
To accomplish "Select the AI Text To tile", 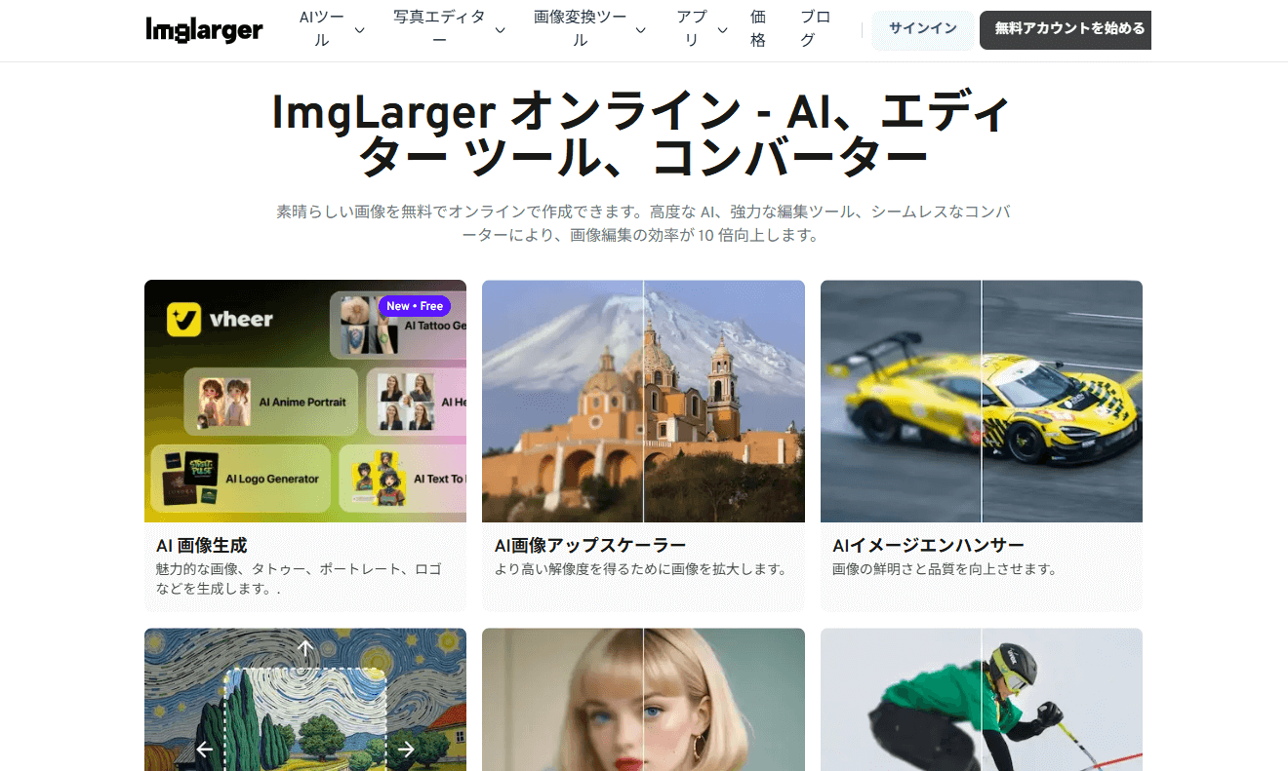I will tap(402, 479).
